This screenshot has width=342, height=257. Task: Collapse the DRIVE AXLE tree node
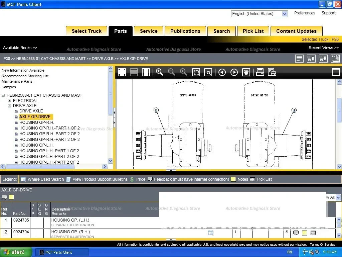click(10, 106)
